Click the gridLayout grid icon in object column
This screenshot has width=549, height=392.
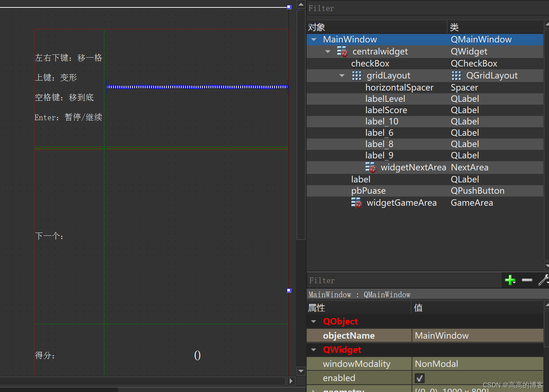[357, 76]
